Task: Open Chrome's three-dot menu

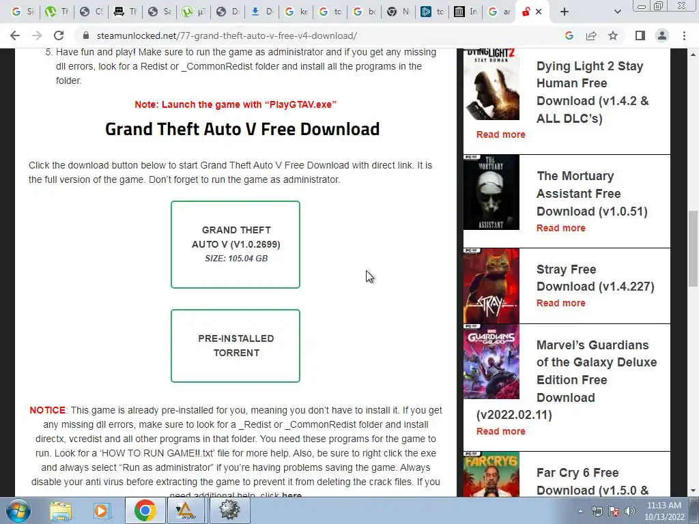Action: [x=684, y=35]
